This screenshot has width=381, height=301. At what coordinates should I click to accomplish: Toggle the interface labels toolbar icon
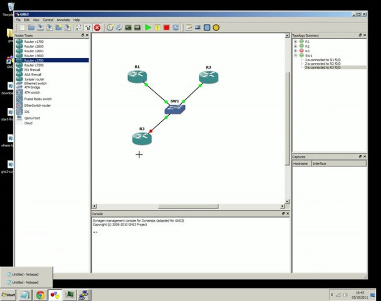coord(79,28)
